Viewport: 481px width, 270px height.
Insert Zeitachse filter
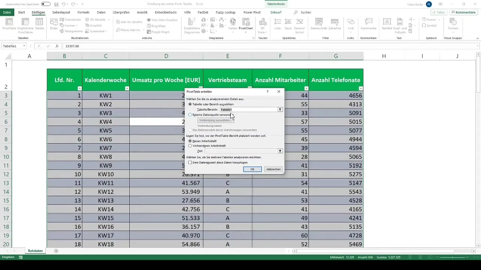click(x=334, y=24)
